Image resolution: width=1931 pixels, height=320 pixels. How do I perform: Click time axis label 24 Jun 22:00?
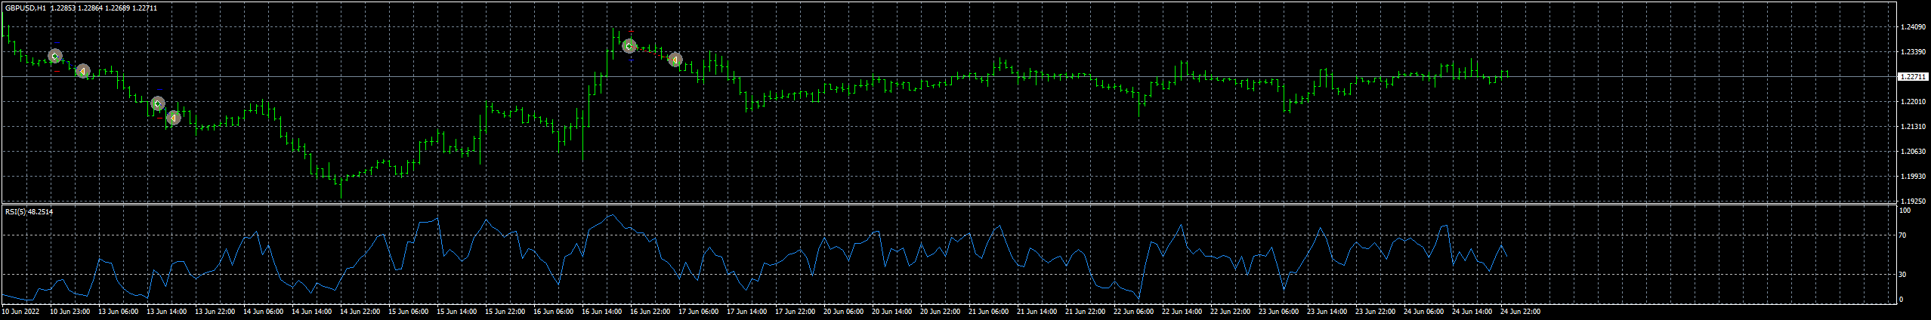click(x=1521, y=311)
